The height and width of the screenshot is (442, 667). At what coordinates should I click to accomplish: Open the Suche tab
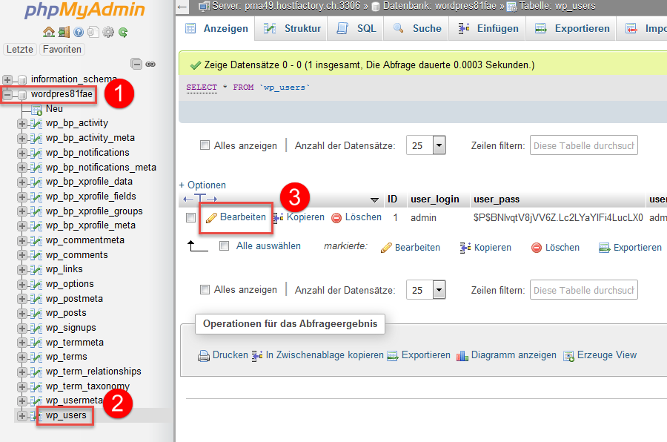point(417,28)
